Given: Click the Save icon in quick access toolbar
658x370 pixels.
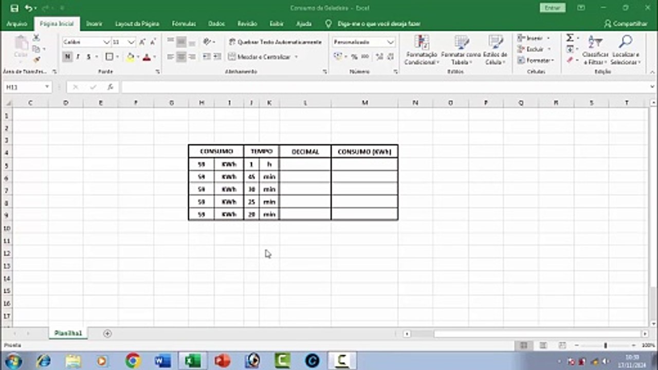Looking at the screenshot, I should pos(14,8).
